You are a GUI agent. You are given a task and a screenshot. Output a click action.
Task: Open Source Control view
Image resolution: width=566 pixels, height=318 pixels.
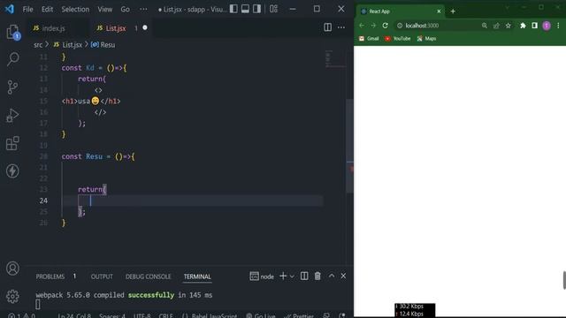(12, 87)
